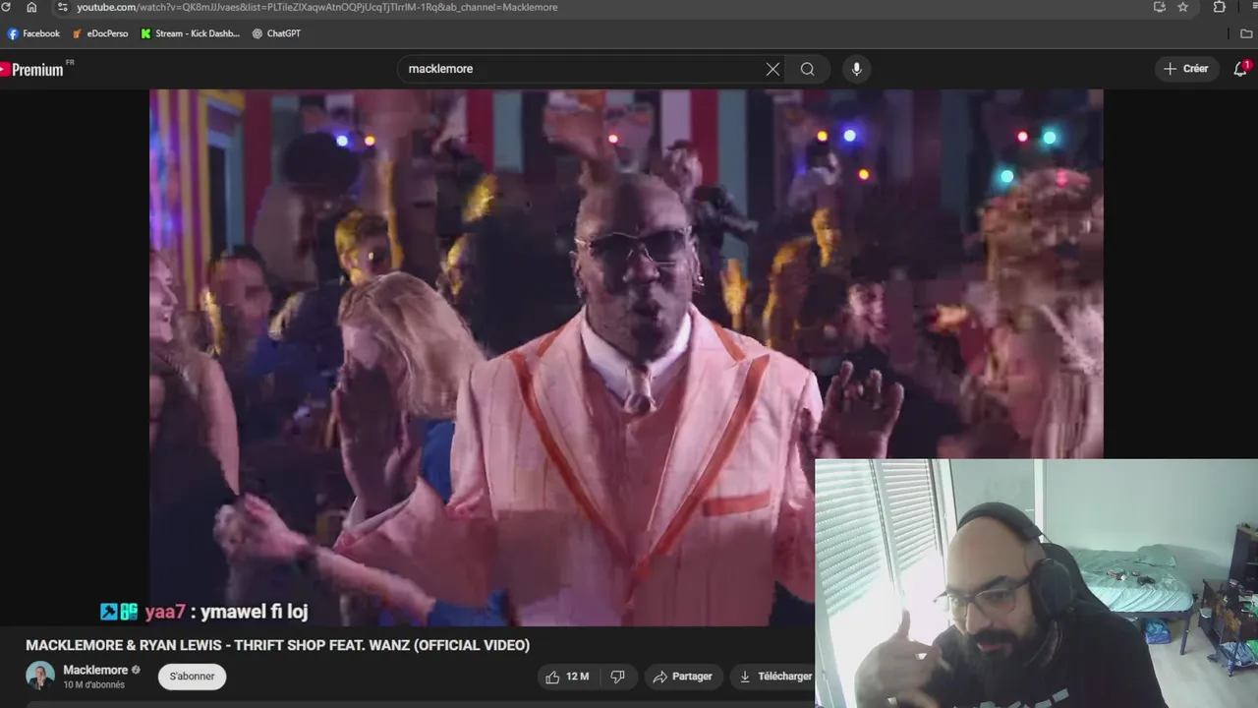The height and width of the screenshot is (708, 1258).
Task: Click the YouTube URL in the address bar
Action: 316,7
